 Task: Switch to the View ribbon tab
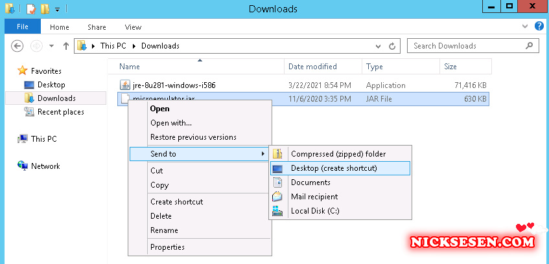[x=133, y=27]
